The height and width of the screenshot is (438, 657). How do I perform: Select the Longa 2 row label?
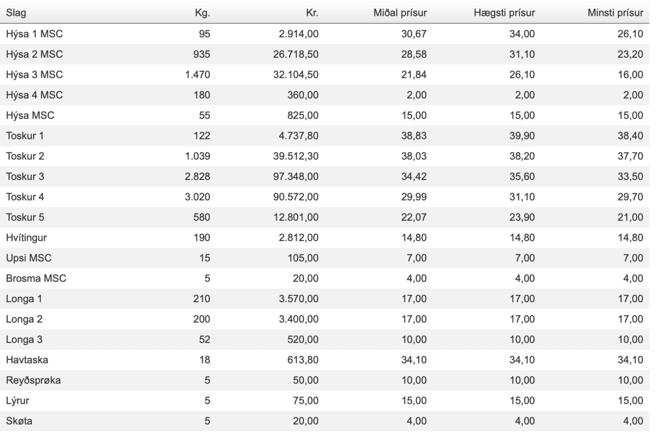pyautogui.click(x=24, y=319)
